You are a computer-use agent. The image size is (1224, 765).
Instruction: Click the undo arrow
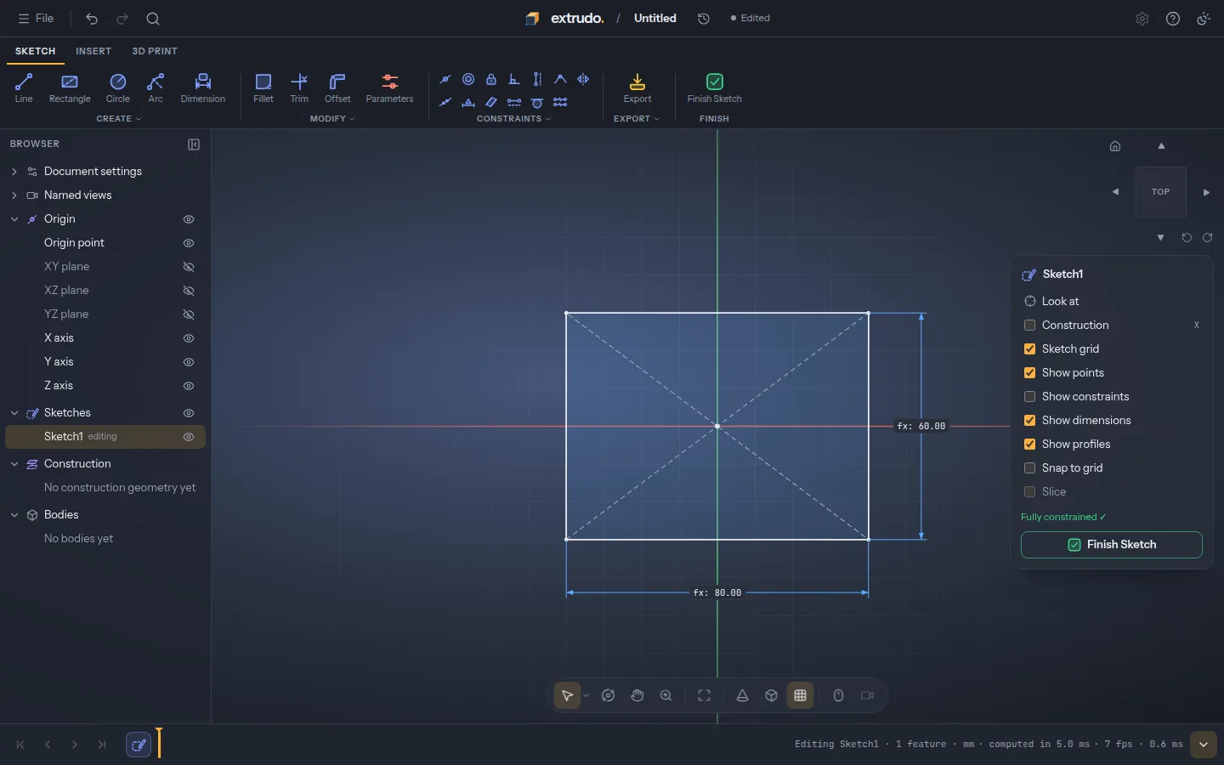[x=92, y=19]
